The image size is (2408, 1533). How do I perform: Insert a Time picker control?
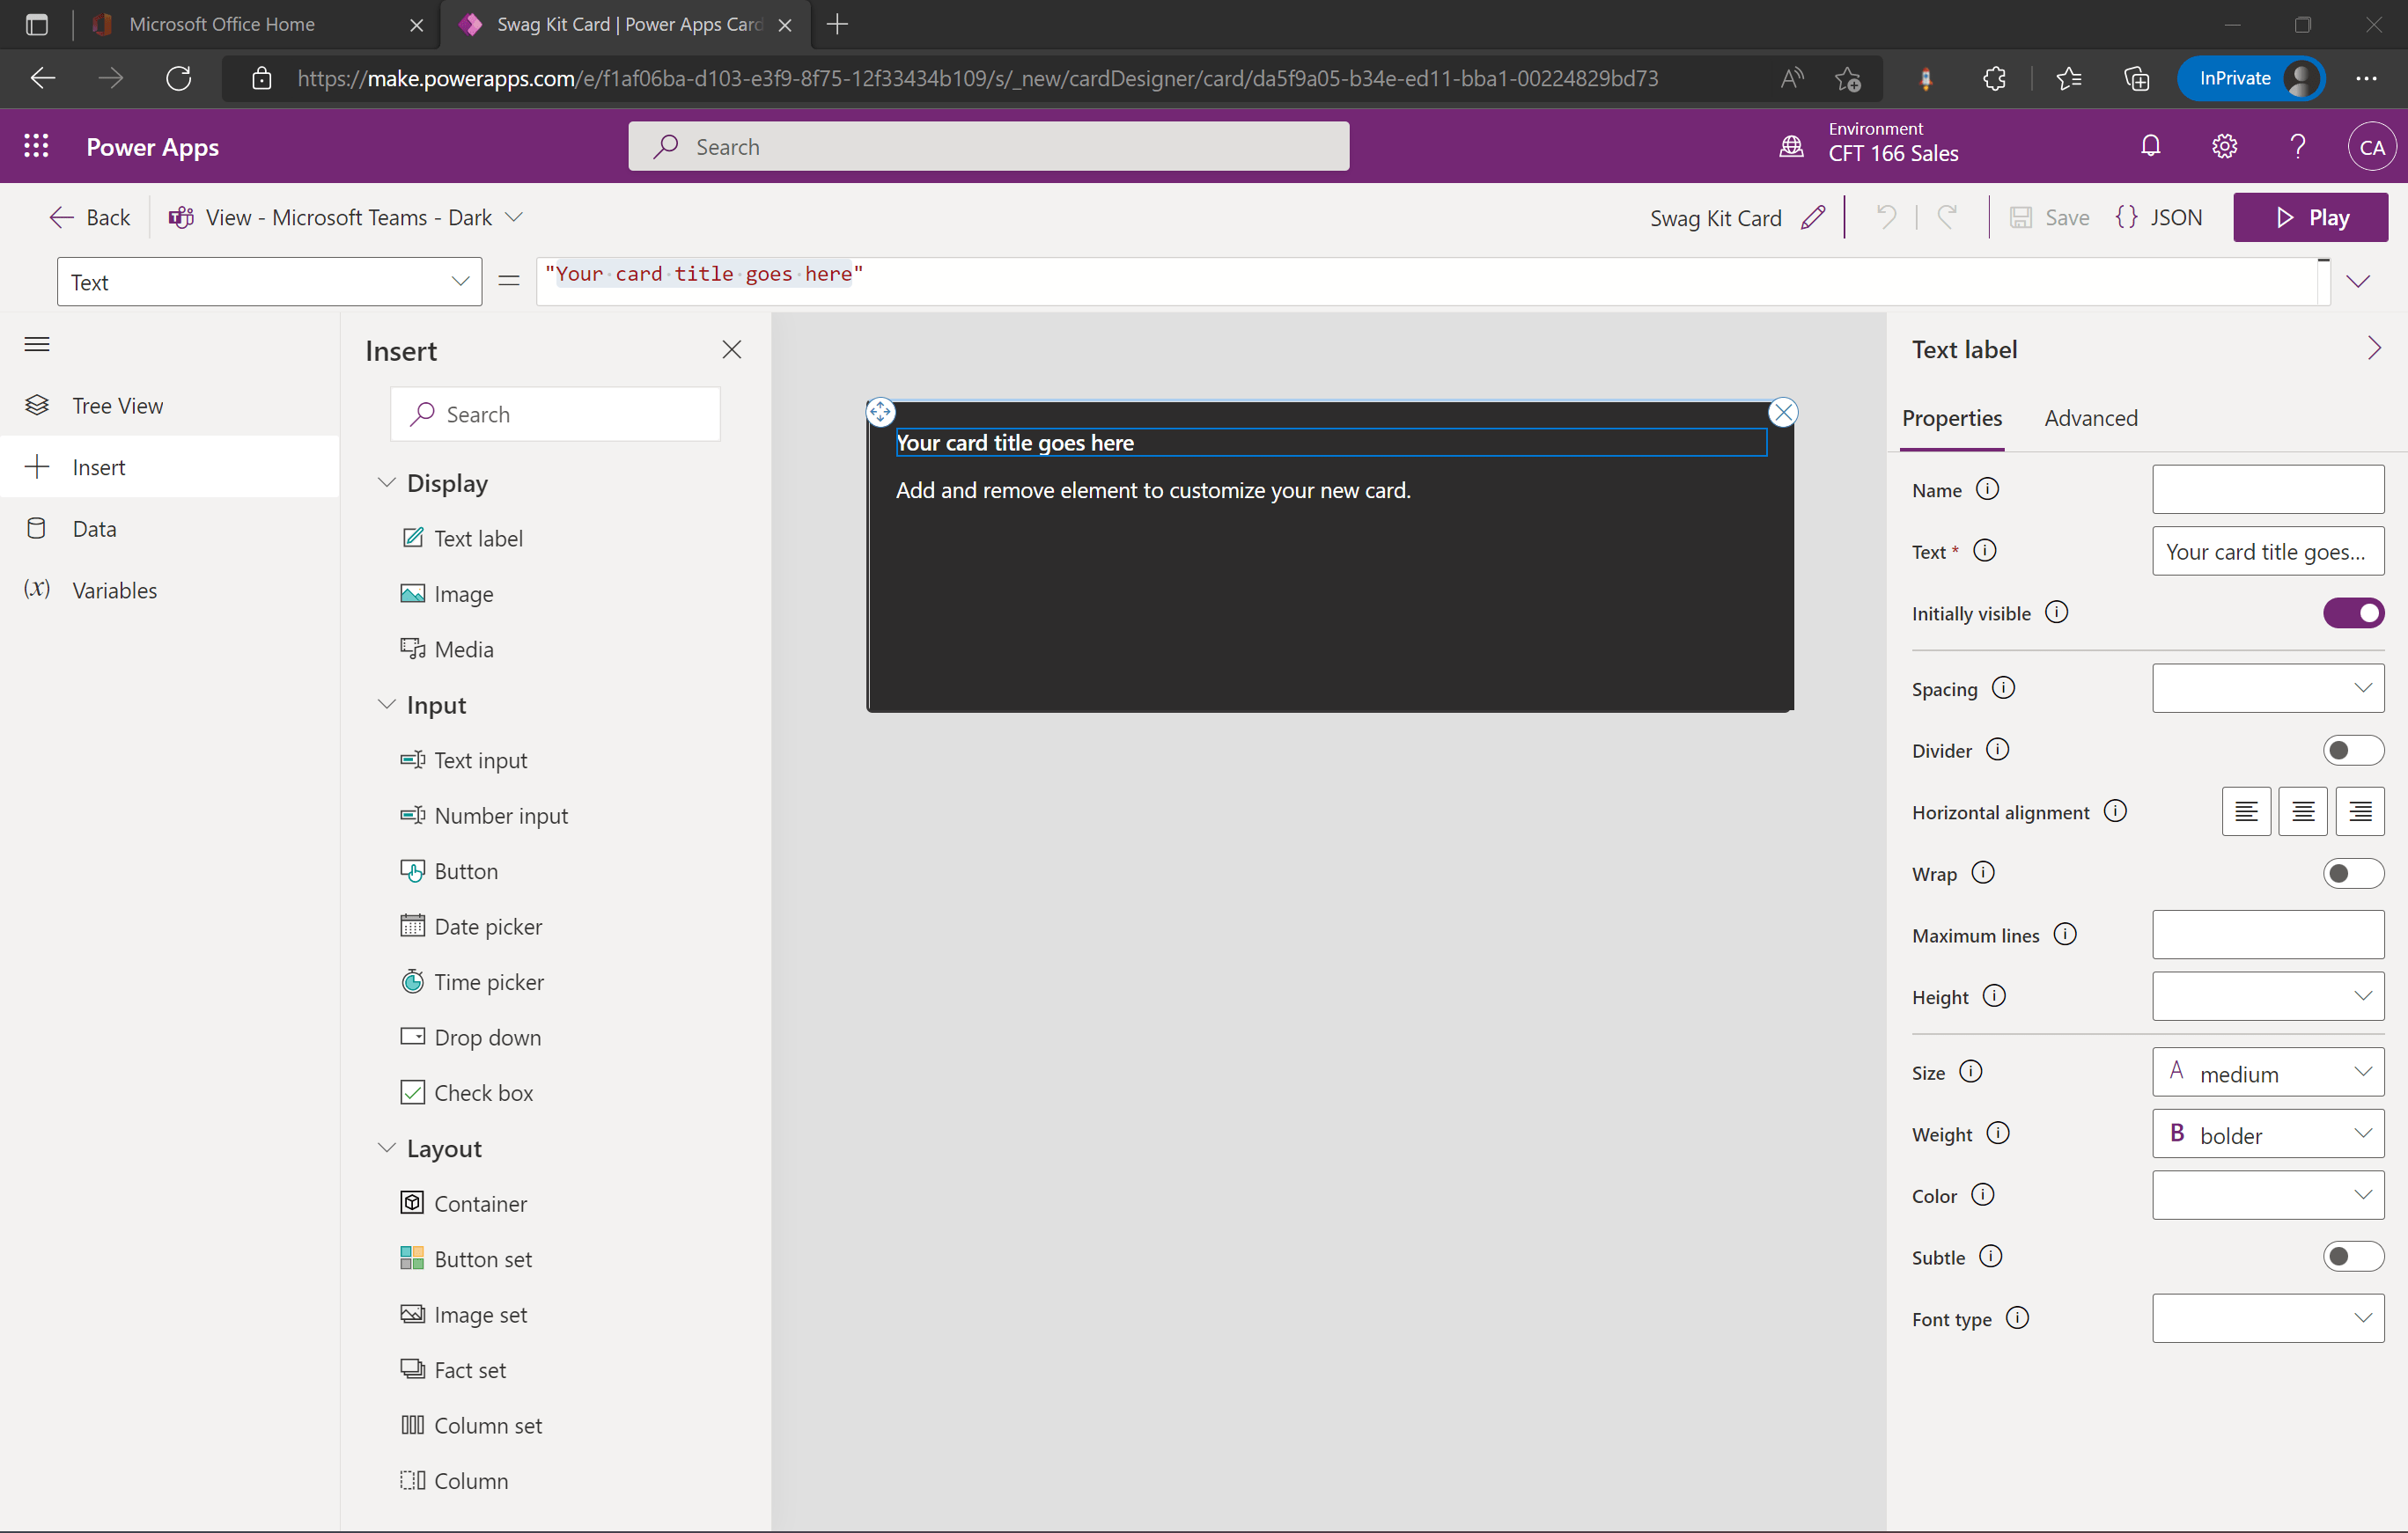(489, 981)
